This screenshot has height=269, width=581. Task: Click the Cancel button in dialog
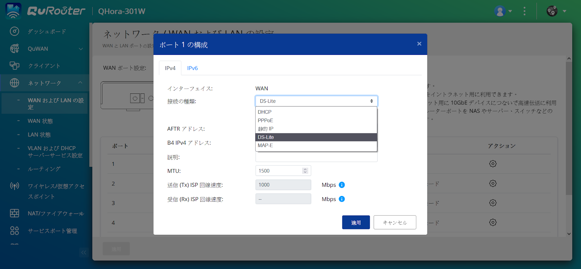tap(395, 222)
